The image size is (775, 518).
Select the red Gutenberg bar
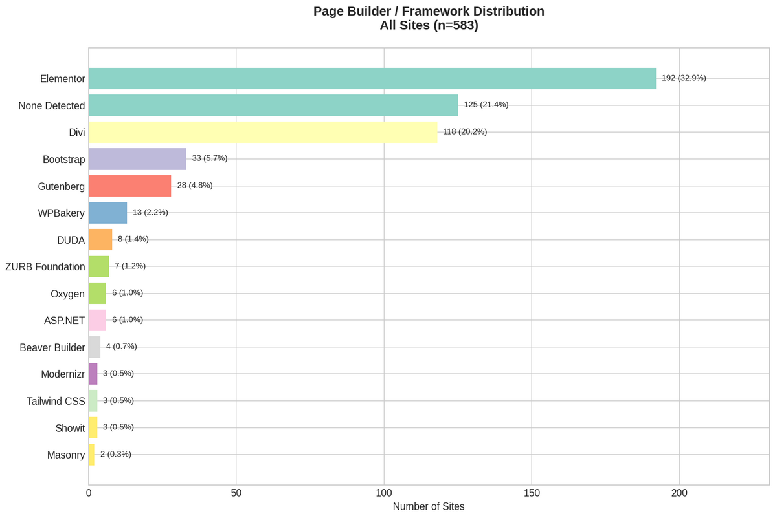click(129, 186)
